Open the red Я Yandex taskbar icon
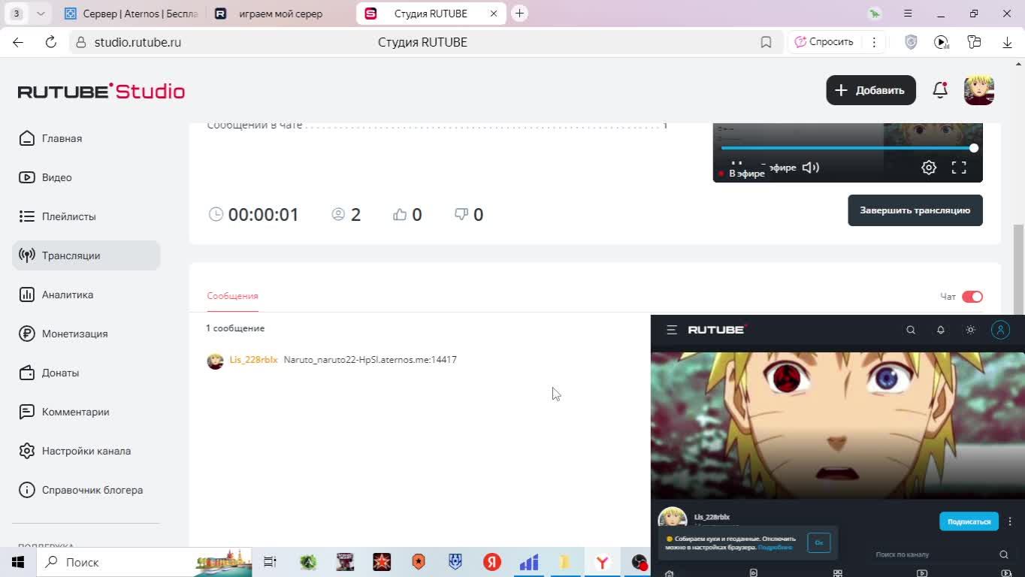 [492, 562]
